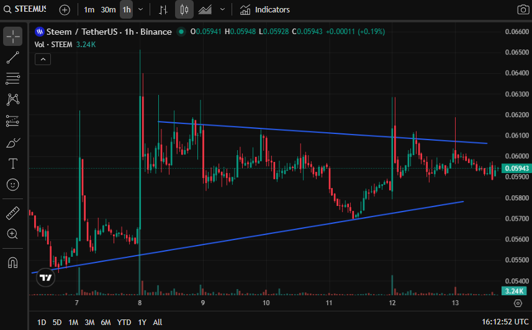
Task: Select the lower blue support trendline
Action: point(248,237)
